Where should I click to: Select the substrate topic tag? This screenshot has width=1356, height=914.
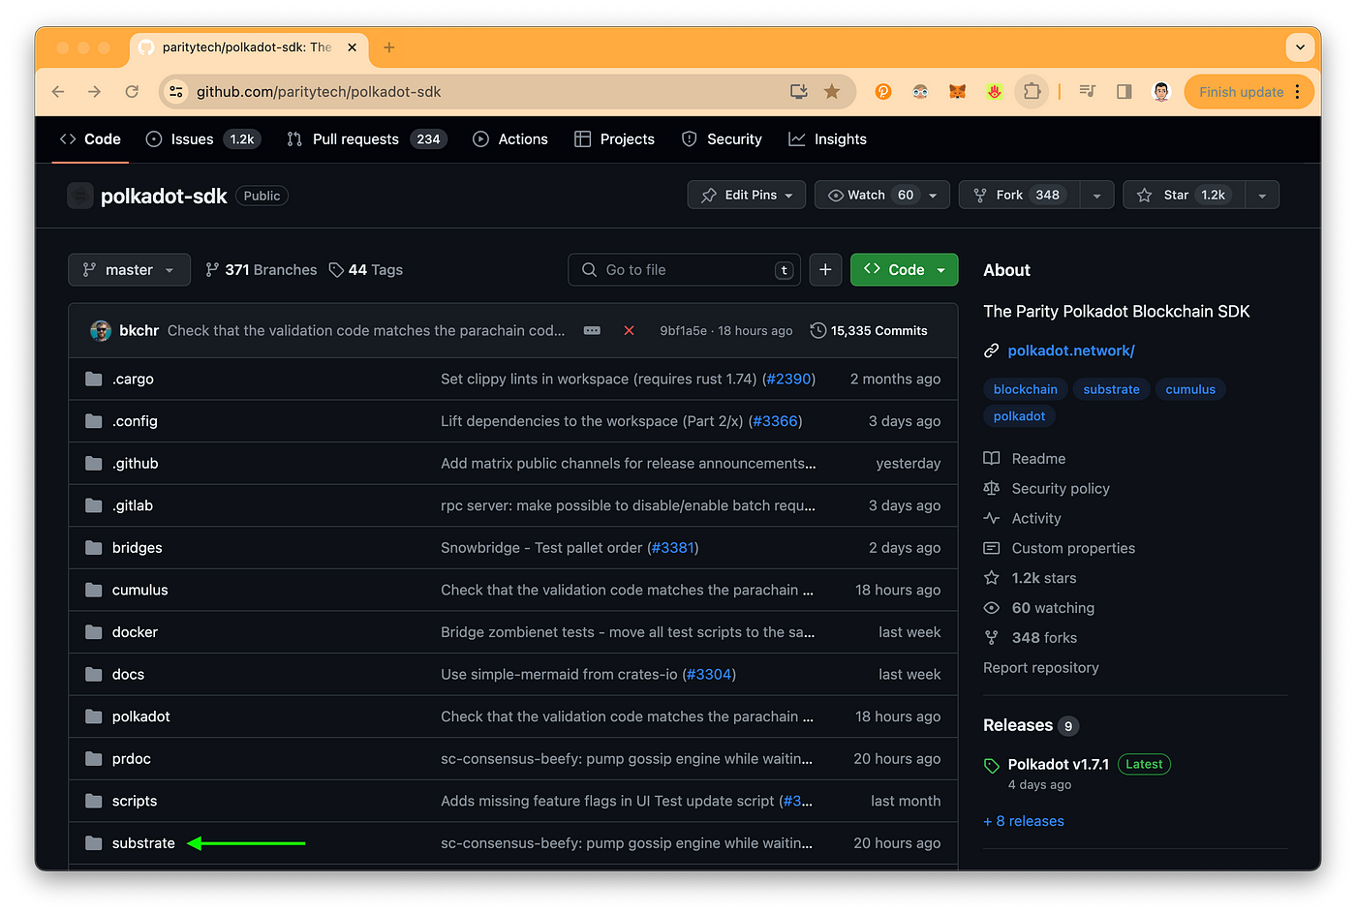pyautogui.click(x=1111, y=389)
